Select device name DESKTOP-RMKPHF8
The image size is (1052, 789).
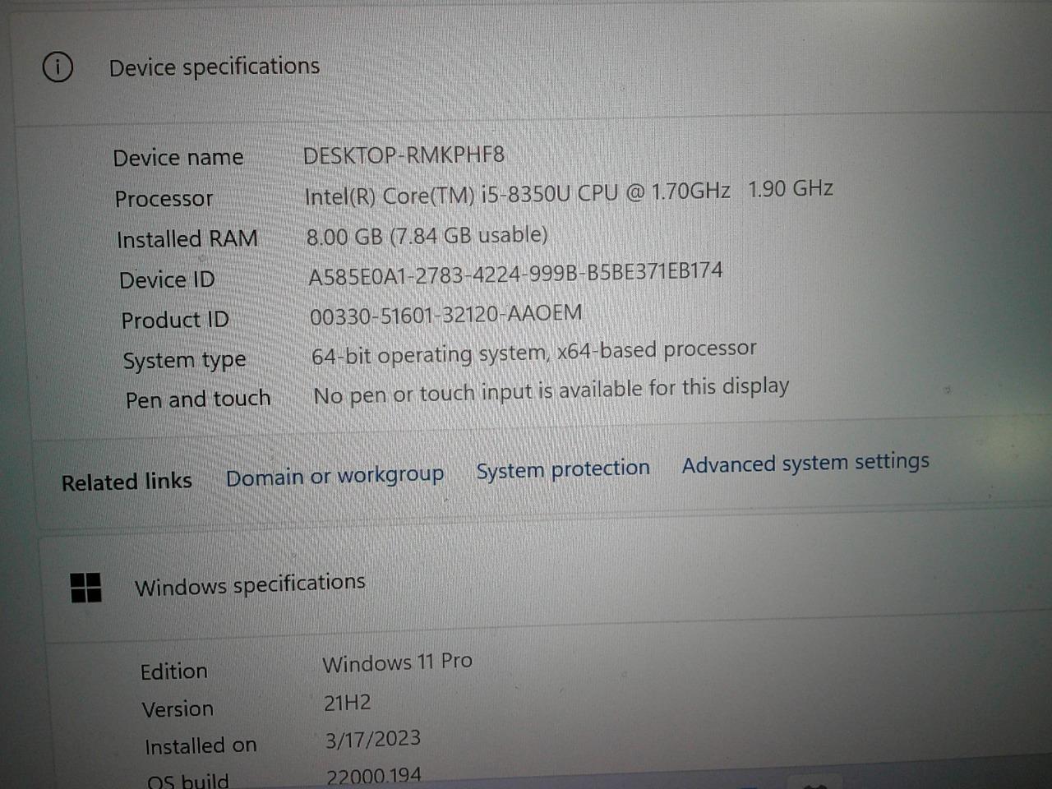[404, 155]
